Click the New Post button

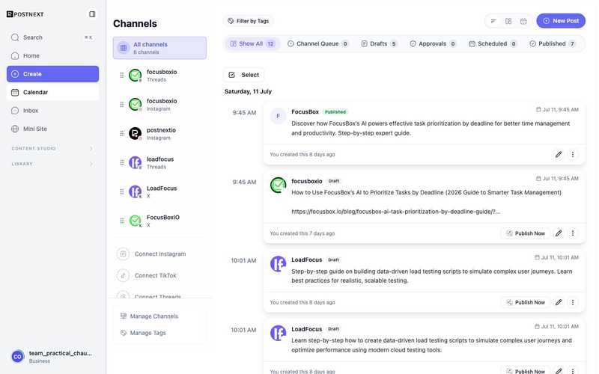[x=561, y=21]
